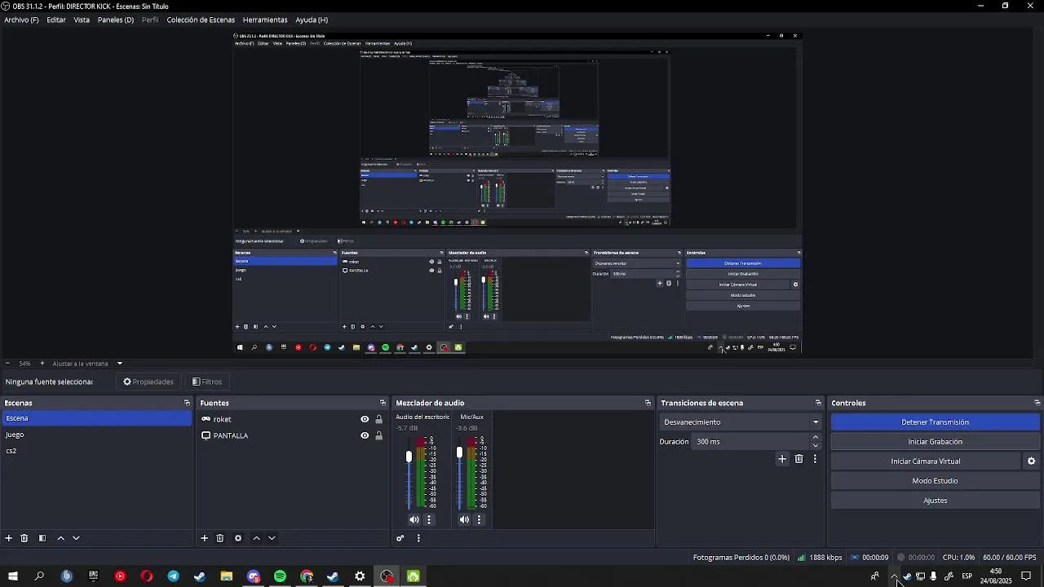Open the Editar menu
The image size is (1044, 587).
(x=56, y=20)
